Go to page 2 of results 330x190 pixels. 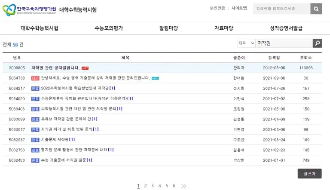(x=145, y=186)
